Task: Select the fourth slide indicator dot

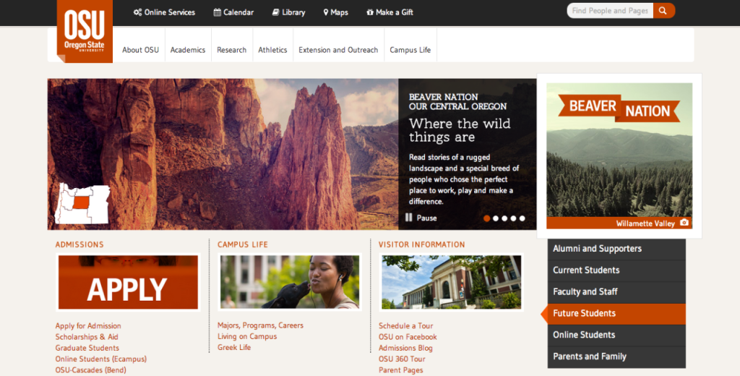Action: [514, 218]
